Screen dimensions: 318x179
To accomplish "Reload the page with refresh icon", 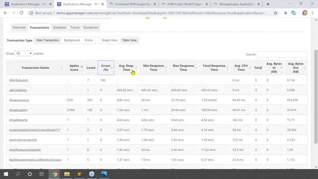I will (x=21, y=13).
